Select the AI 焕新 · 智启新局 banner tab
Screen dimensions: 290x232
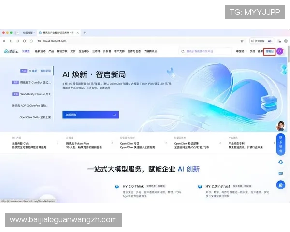(x=35, y=71)
